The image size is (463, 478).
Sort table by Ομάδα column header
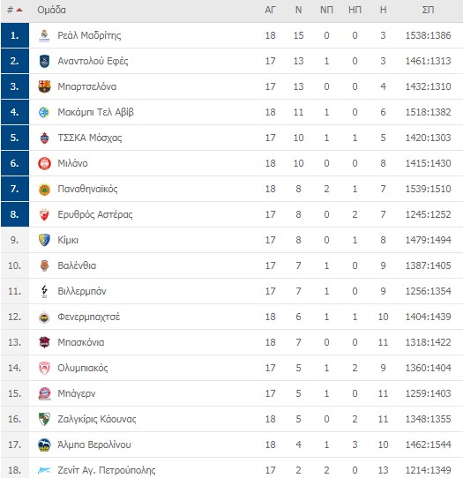pyautogui.click(x=51, y=10)
